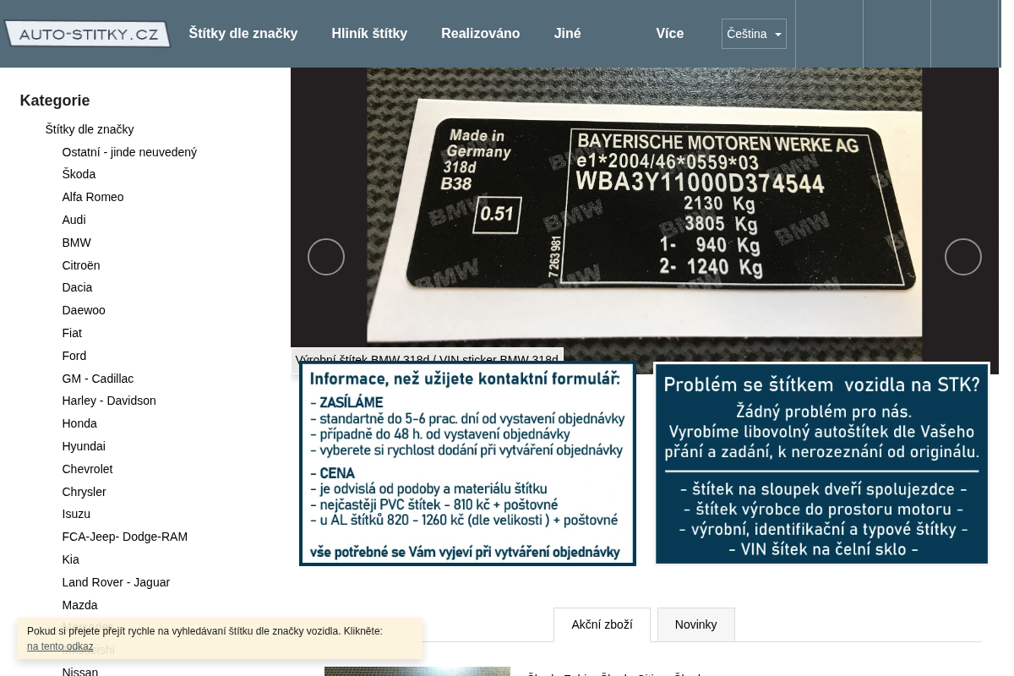Open the Více menu
The width and height of the screenshot is (1014, 676).
pos(669,34)
